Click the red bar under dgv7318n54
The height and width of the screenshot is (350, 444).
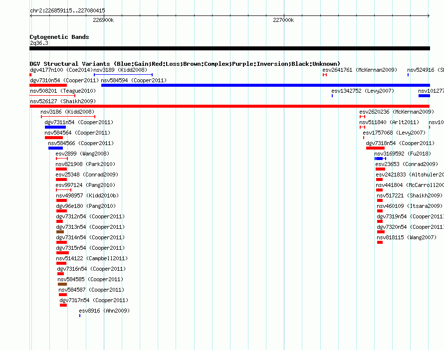(375, 148)
